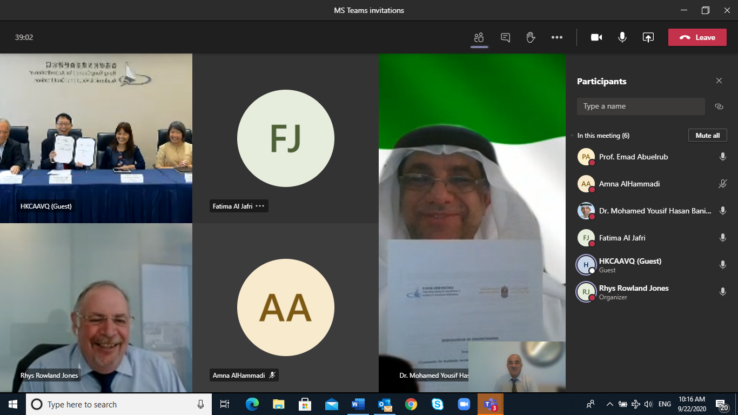Click the Raise hand icon
Screen dimensions: 738x415
(x=531, y=37)
